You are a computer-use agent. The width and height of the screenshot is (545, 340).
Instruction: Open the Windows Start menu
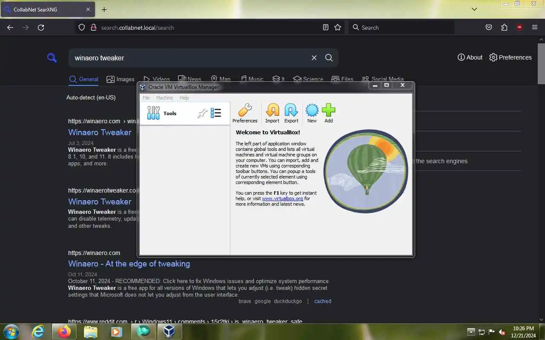point(11,331)
